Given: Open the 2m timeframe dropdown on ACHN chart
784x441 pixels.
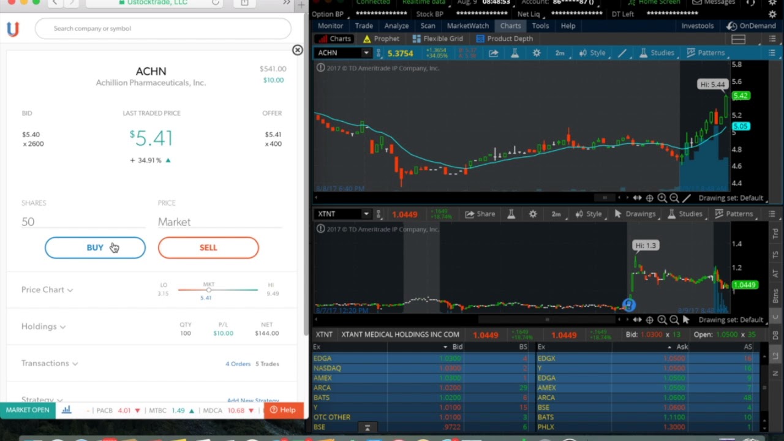Looking at the screenshot, I should tap(560, 53).
